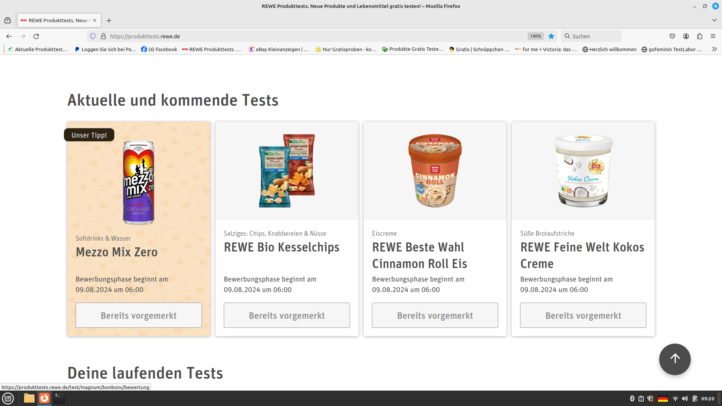Open Herzlich willkommen bookmark
The image size is (722, 406).
[x=610, y=49]
